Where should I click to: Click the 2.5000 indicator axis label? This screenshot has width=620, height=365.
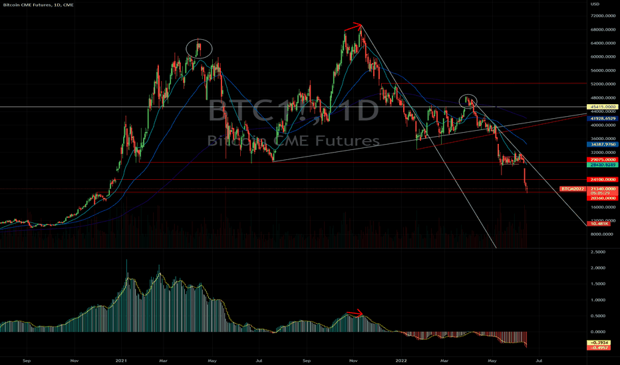pos(598,252)
